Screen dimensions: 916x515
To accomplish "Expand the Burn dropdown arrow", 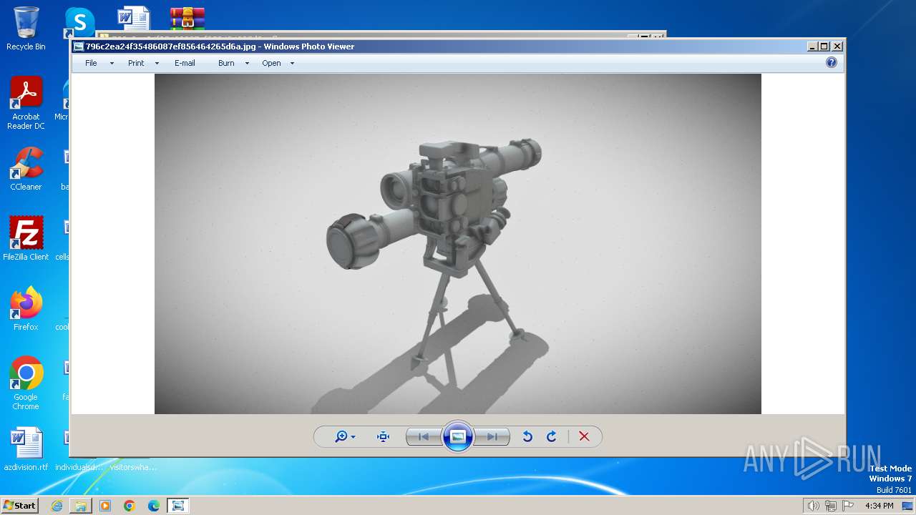I will tap(247, 64).
